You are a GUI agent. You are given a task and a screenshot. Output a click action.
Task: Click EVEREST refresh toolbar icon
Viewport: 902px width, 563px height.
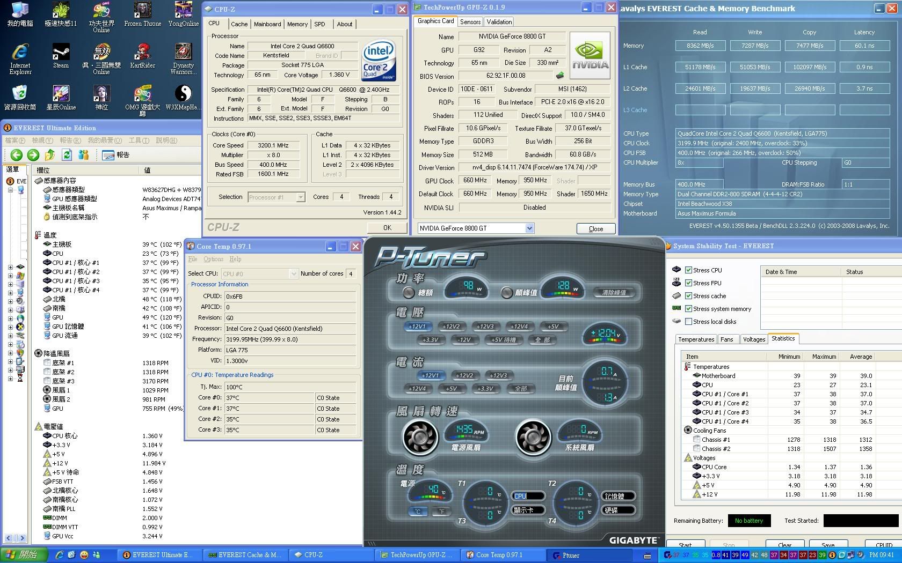67,155
